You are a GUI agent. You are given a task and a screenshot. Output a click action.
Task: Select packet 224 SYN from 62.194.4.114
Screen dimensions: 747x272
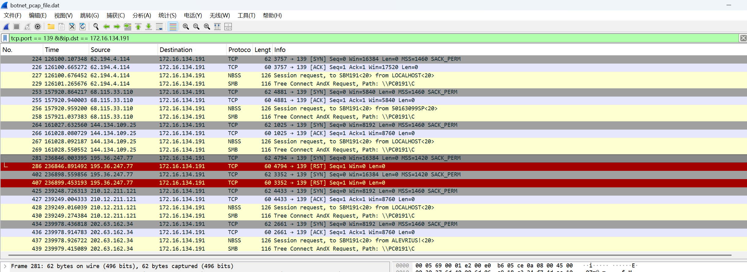point(373,59)
